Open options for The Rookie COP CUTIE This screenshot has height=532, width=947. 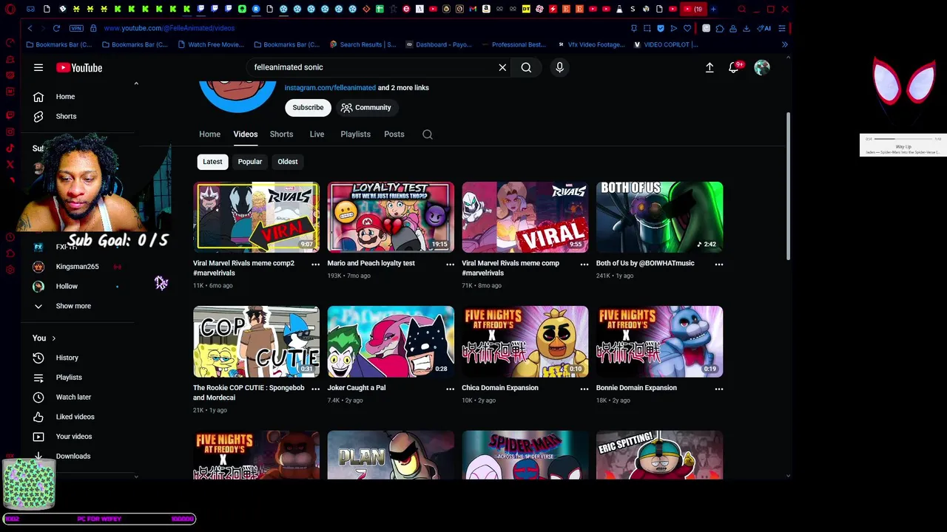(x=315, y=389)
